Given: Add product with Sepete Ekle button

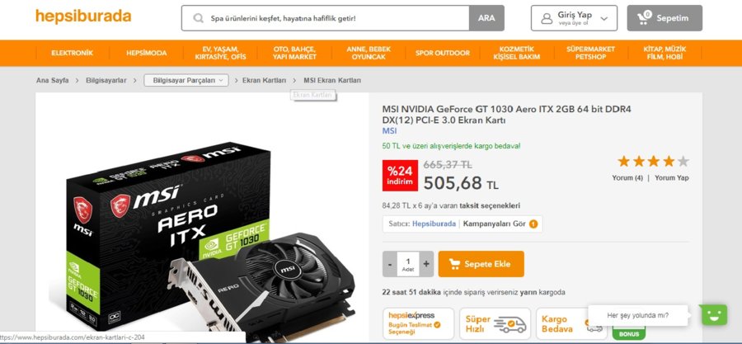Looking at the screenshot, I should [481, 264].
